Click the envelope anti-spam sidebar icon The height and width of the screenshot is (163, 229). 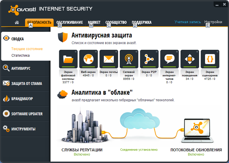6,83
